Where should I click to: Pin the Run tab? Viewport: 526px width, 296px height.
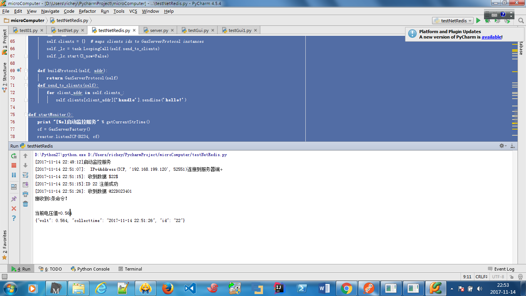[x=14, y=199]
